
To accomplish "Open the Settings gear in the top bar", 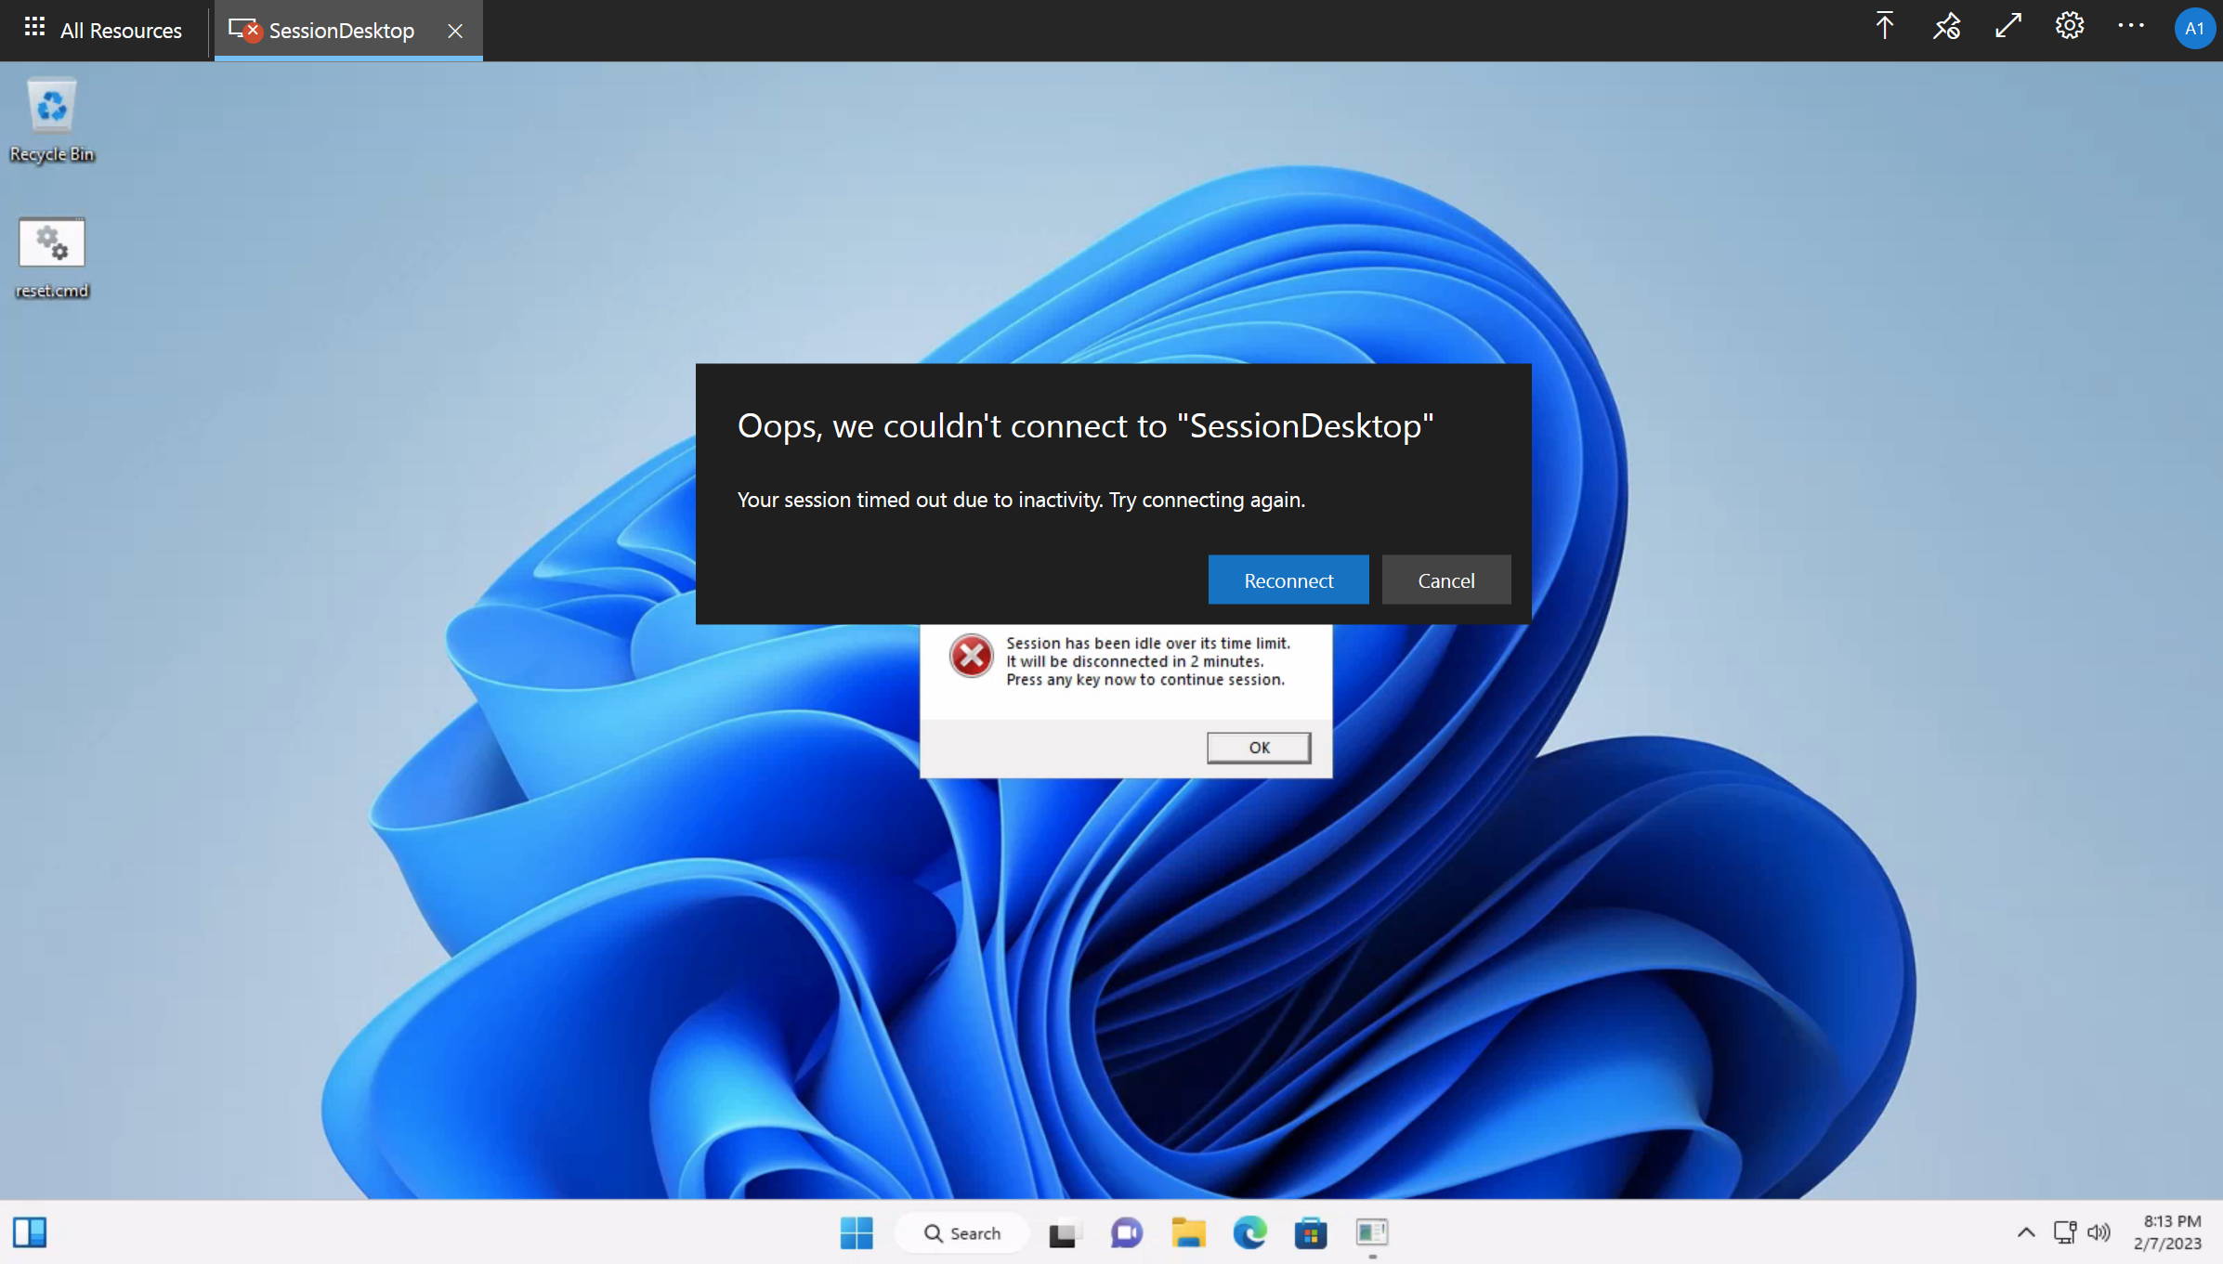I will (x=2070, y=26).
